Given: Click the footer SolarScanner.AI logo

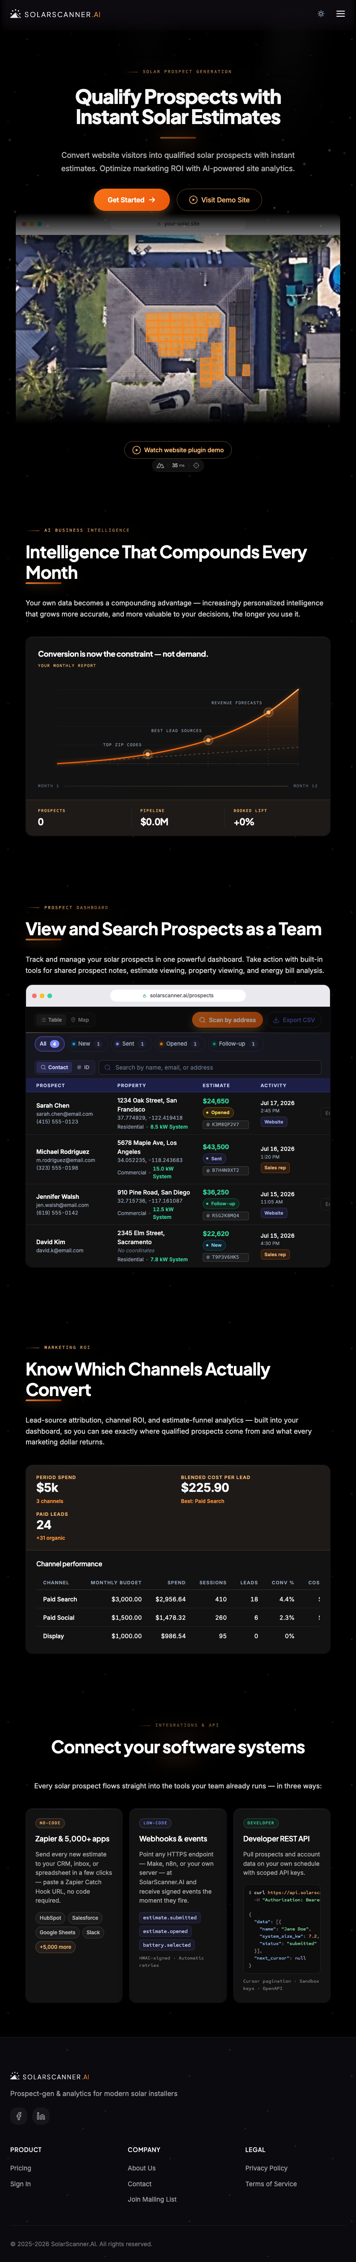Looking at the screenshot, I should pos(50,2076).
